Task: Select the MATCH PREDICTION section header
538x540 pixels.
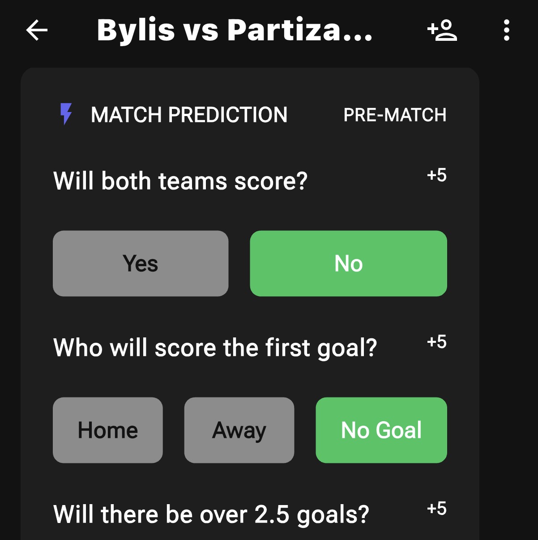Action: (x=189, y=115)
